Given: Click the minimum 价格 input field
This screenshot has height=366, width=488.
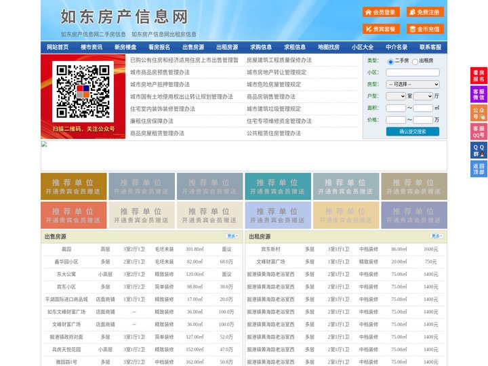Looking at the screenshot, I should 396,120.
